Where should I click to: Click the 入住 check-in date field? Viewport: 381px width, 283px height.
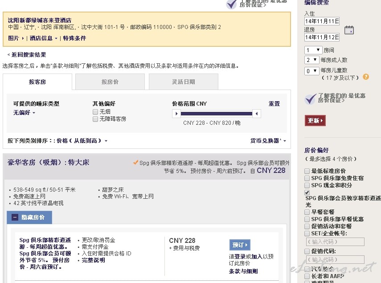(x=322, y=21)
